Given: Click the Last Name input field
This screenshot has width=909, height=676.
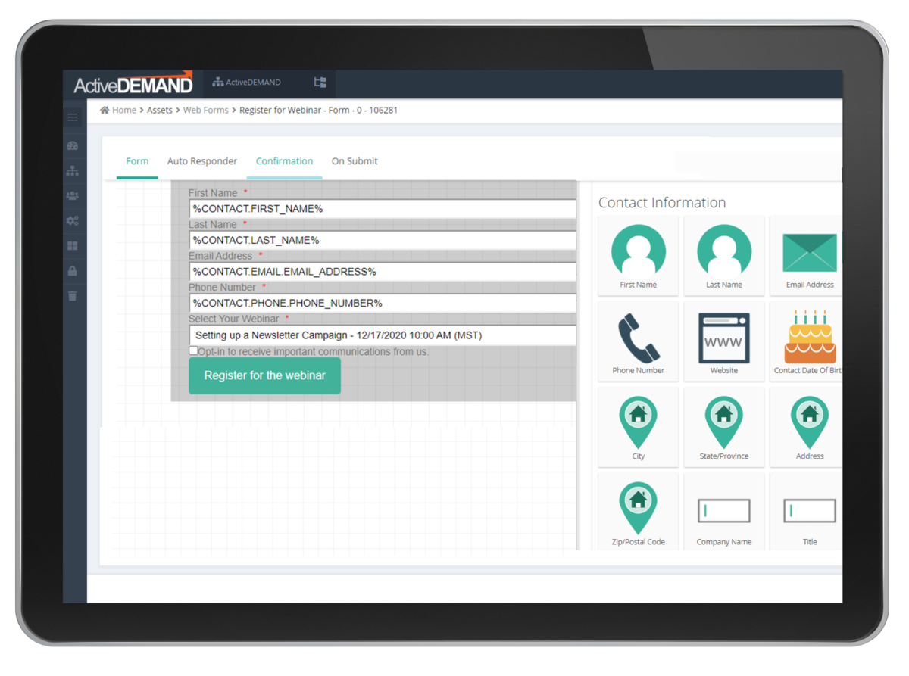Looking at the screenshot, I should (x=383, y=240).
